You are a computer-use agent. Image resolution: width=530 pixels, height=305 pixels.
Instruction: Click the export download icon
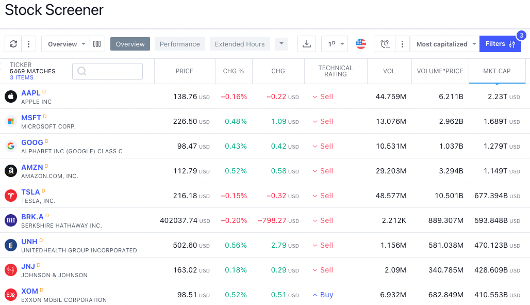[307, 44]
